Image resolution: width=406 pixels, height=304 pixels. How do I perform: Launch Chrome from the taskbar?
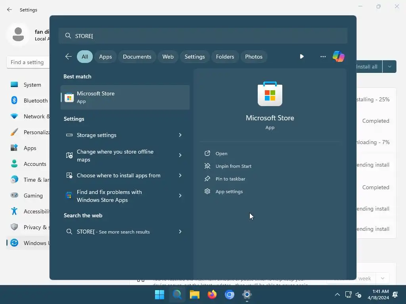coord(230,294)
